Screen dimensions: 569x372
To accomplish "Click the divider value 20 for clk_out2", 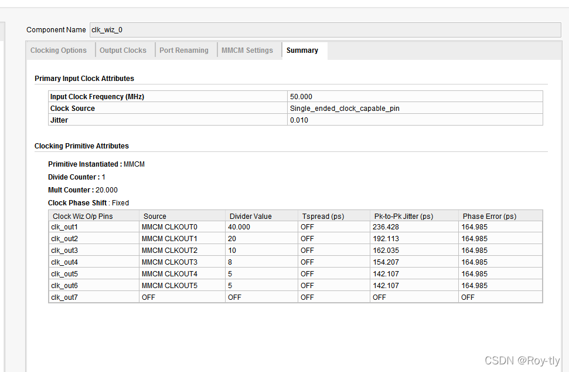I will tap(261, 239).
